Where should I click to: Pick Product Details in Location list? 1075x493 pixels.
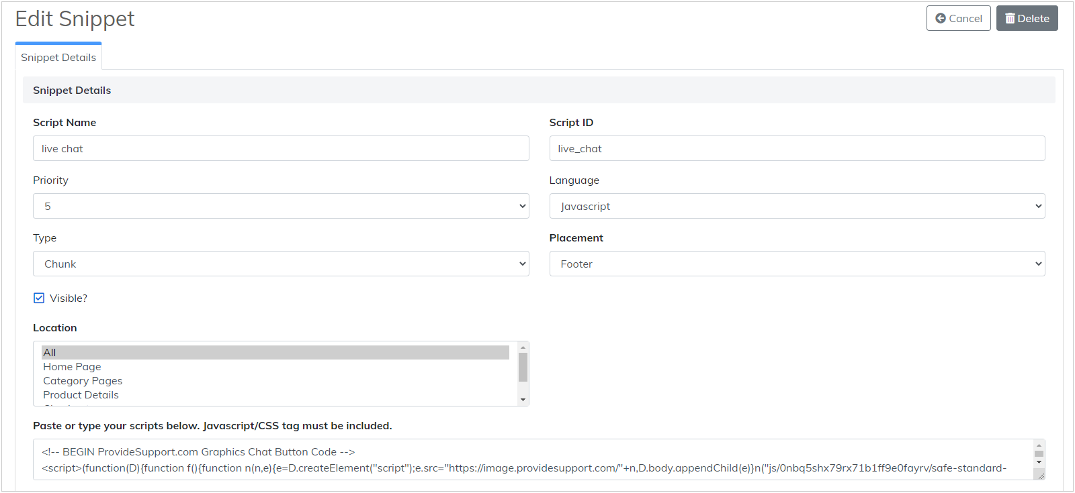tap(81, 395)
